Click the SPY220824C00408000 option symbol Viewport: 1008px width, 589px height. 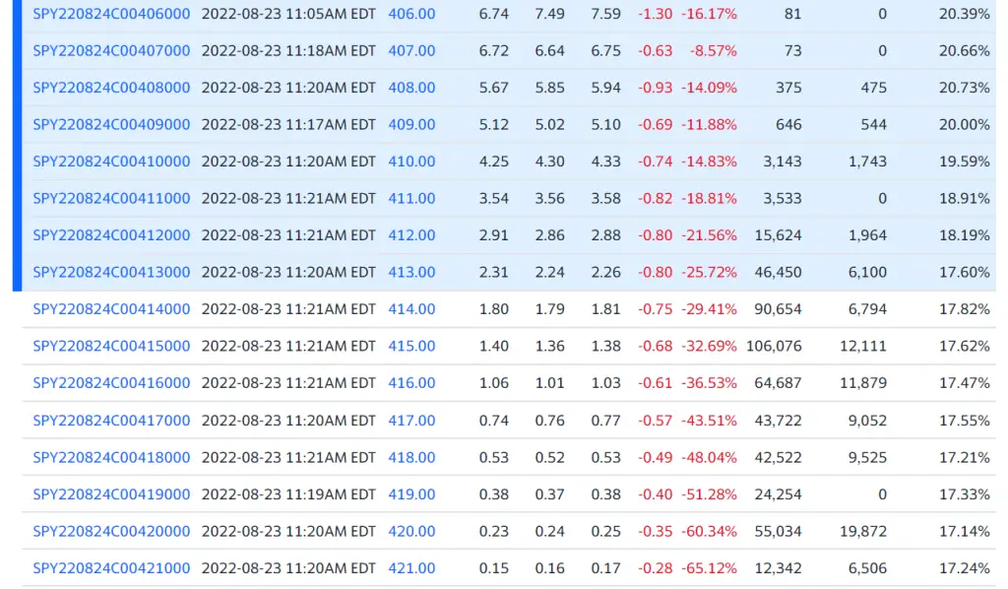(112, 87)
